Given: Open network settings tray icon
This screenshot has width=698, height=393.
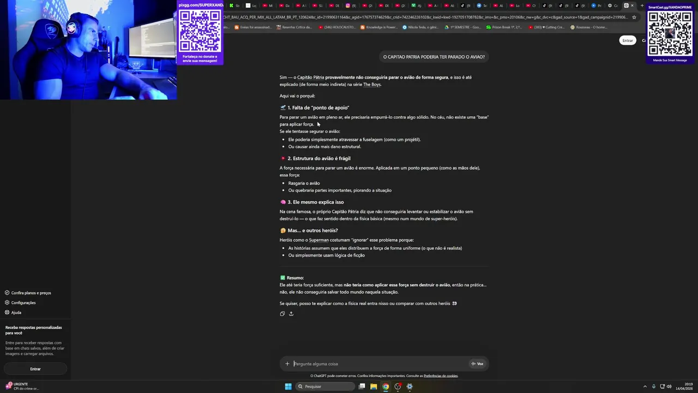Looking at the screenshot, I should [661, 386].
